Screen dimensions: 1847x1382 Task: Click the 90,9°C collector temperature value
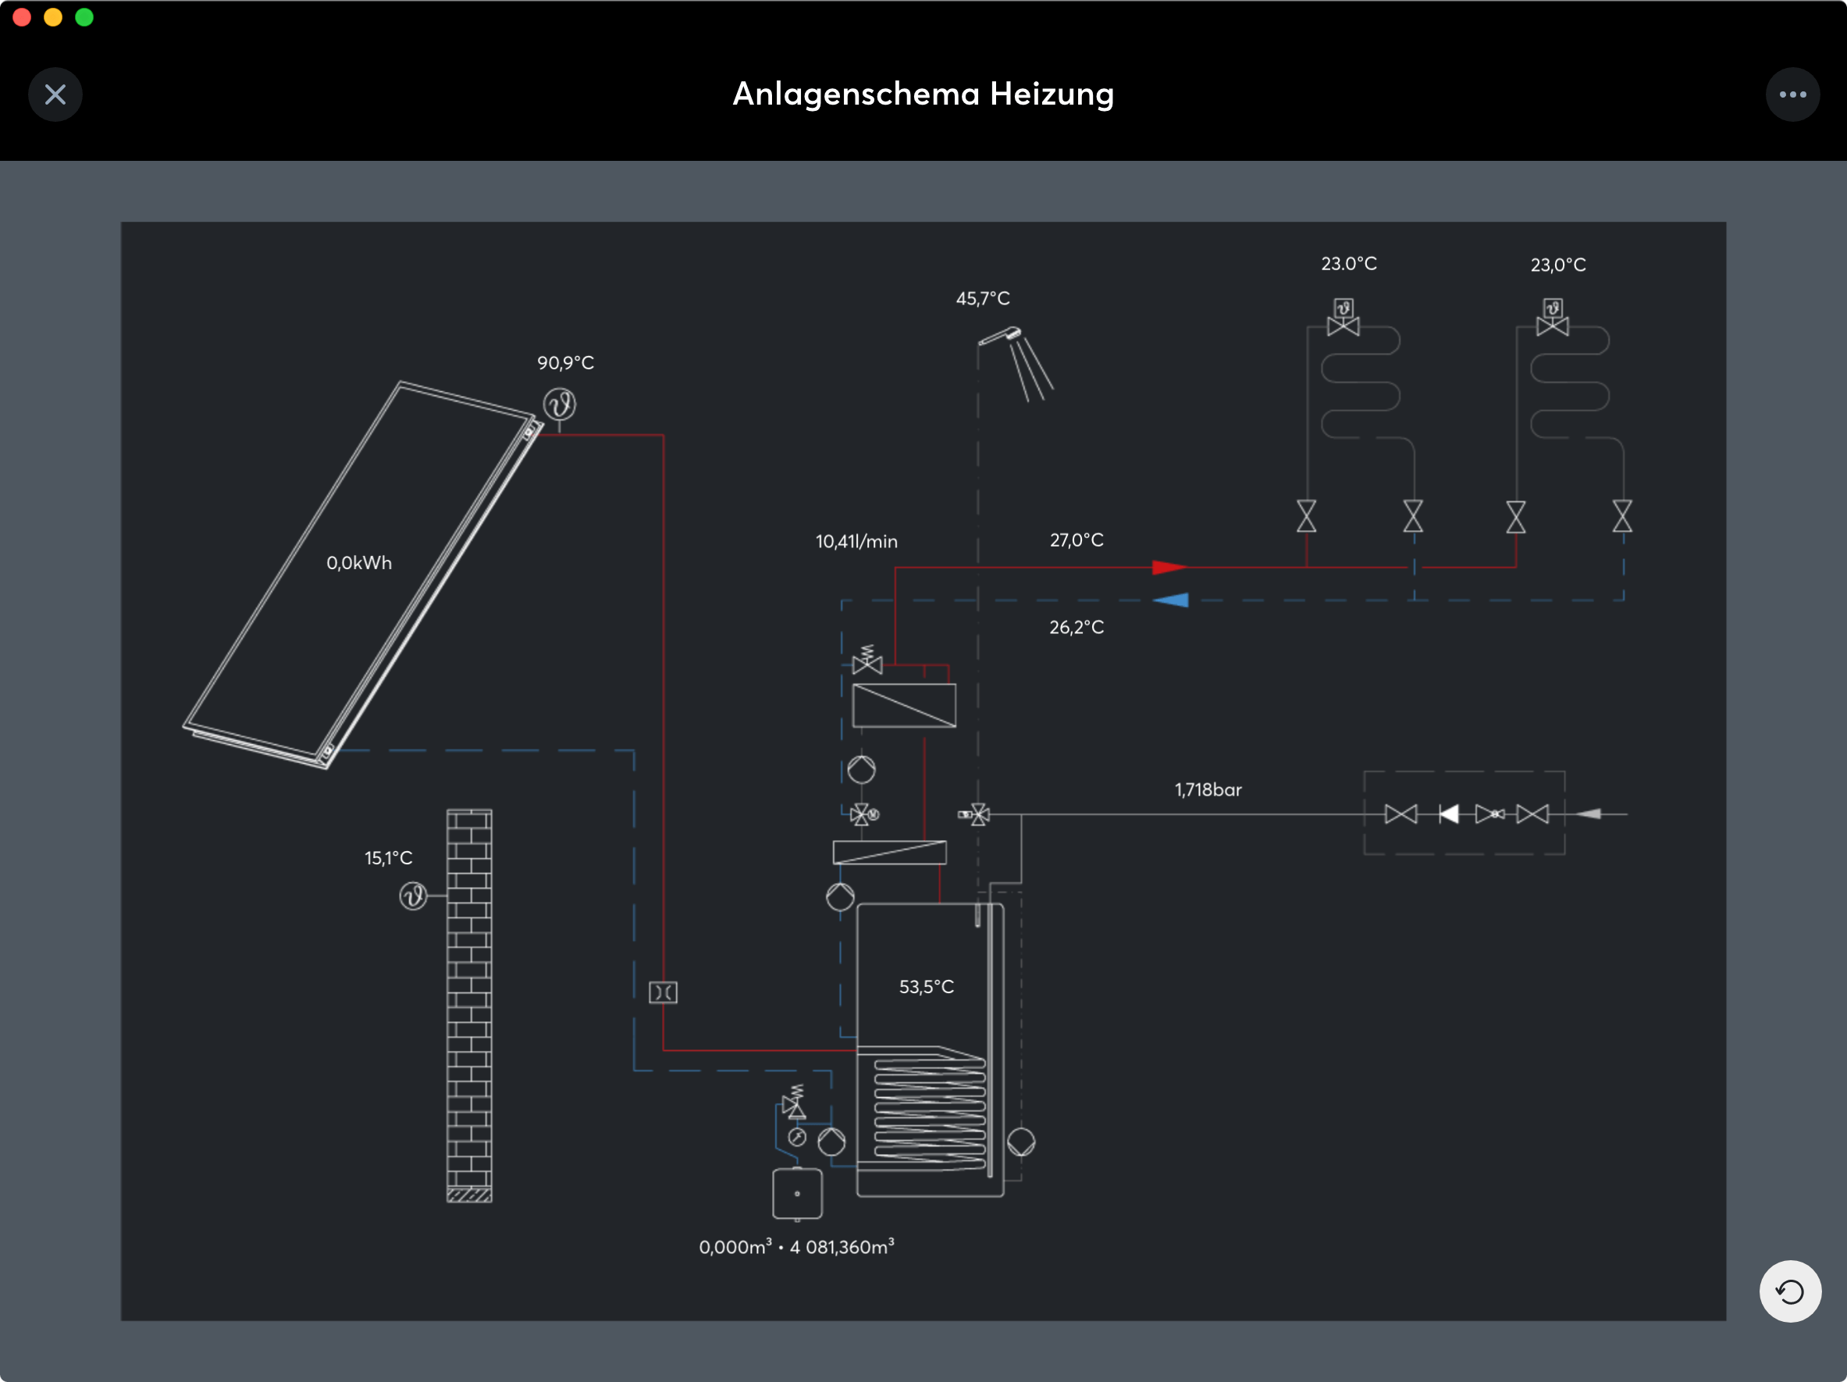[x=565, y=362]
